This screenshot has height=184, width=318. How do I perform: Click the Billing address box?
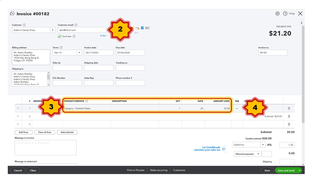31,57
